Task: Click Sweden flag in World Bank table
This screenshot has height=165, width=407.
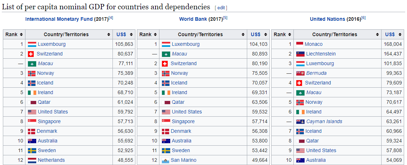Action: tap(166, 151)
